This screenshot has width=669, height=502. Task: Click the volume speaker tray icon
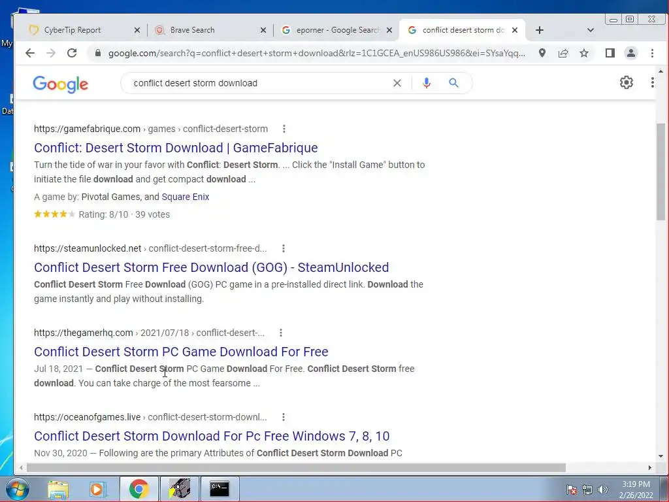[x=602, y=490]
